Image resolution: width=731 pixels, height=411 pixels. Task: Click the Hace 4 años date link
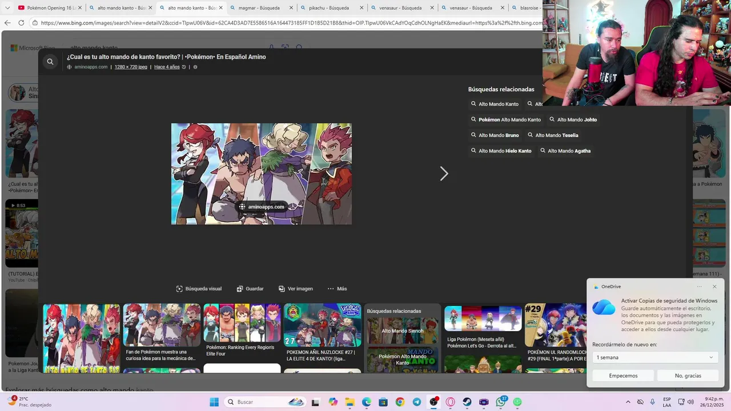167,67
